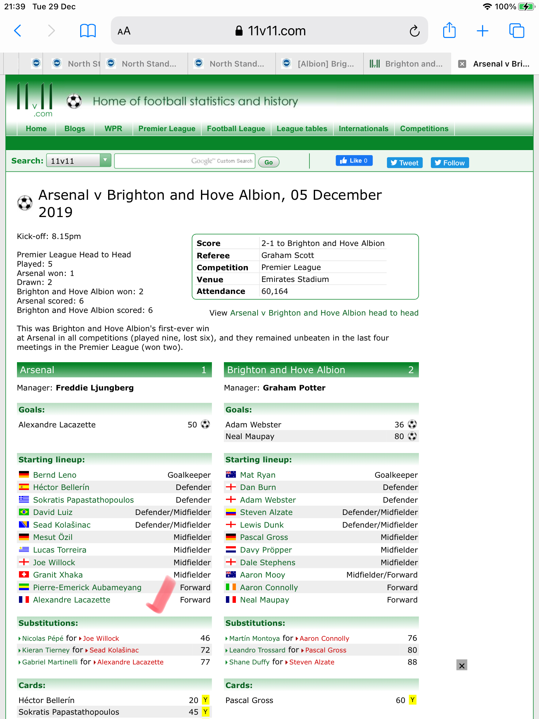Open Nicolas Pépé substitution link
This screenshot has width=539, height=719.
click(x=43, y=638)
